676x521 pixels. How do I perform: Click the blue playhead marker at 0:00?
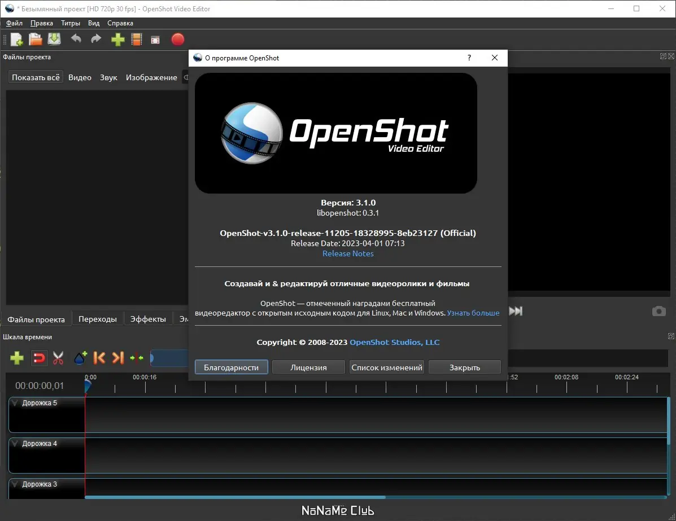88,386
